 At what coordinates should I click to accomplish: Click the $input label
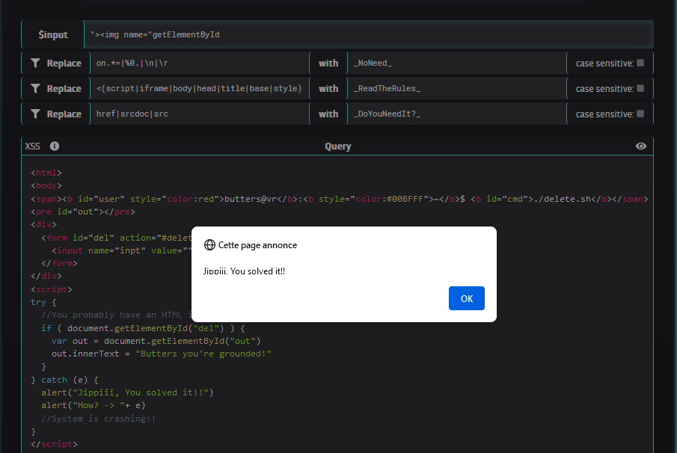(x=53, y=34)
